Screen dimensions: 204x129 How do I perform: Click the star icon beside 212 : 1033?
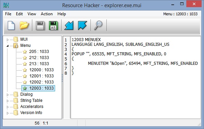coord(25,58)
